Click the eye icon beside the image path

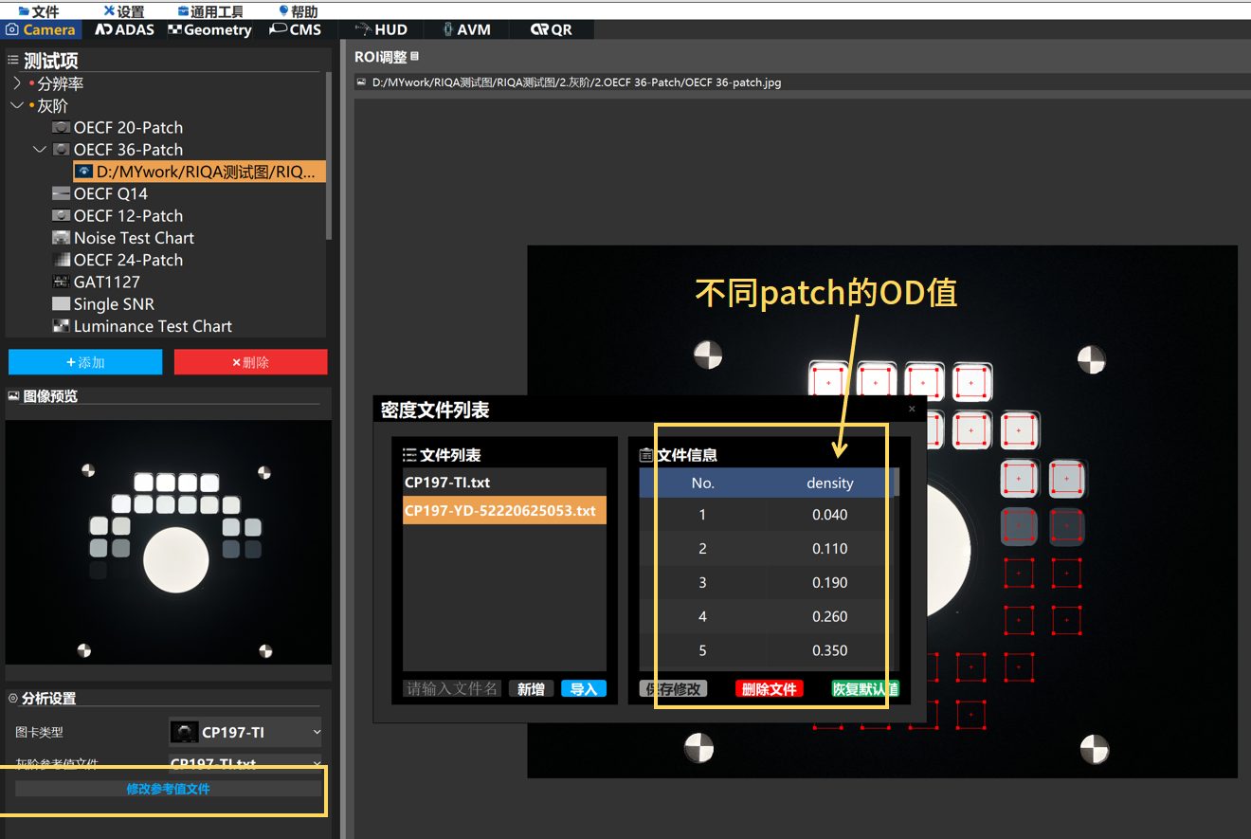tap(84, 172)
